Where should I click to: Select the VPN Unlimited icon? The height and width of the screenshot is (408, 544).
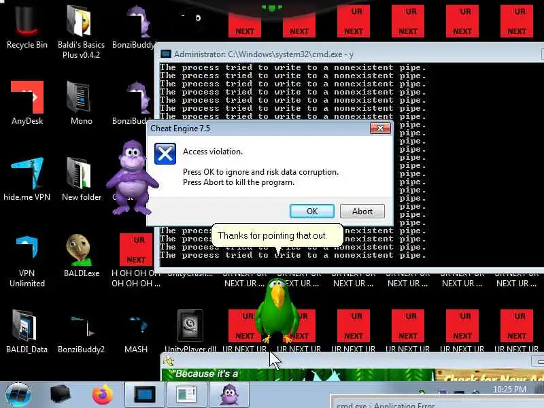click(27, 261)
